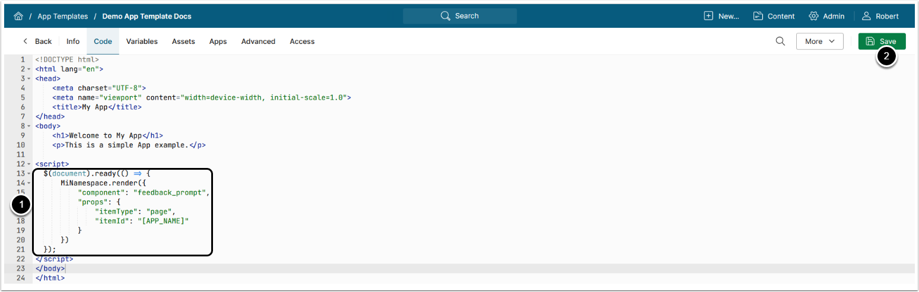919x292 pixels.
Task: Expand the More dropdown
Action: point(819,42)
